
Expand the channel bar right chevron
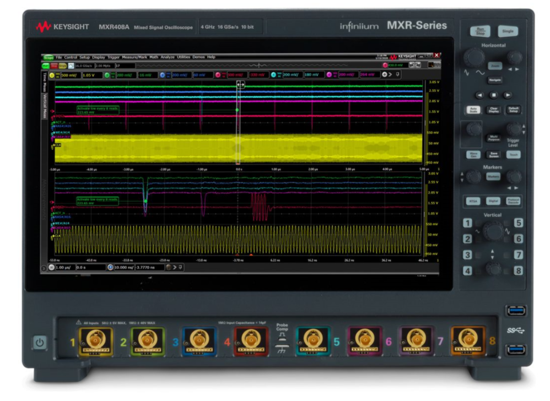[390, 75]
